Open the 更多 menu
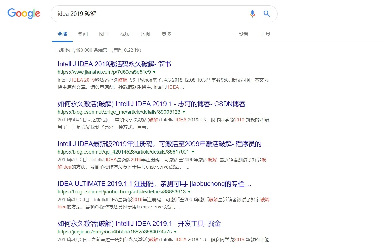Image resolution: width=383 pixels, height=244 pixels. pos(166,34)
